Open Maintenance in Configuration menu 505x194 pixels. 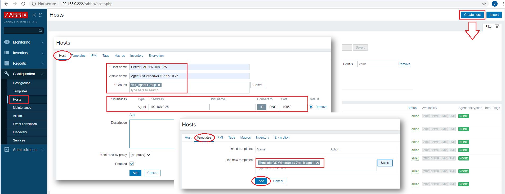coord(22,108)
